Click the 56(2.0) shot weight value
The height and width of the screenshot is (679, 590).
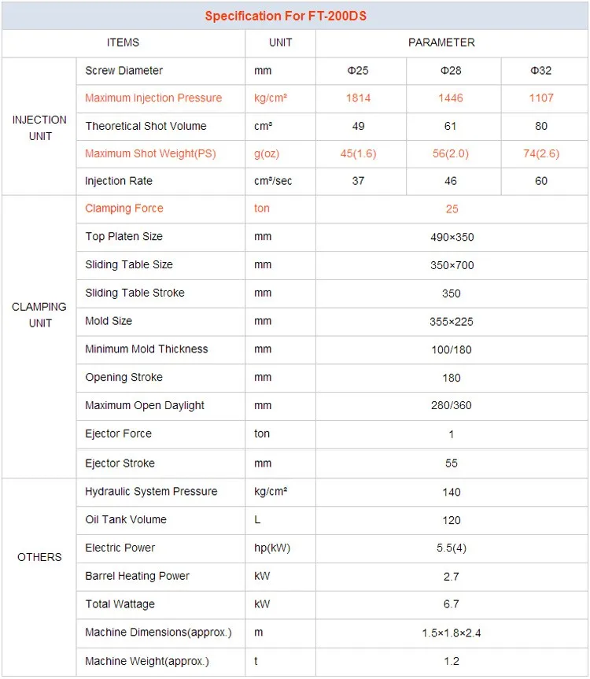point(451,153)
